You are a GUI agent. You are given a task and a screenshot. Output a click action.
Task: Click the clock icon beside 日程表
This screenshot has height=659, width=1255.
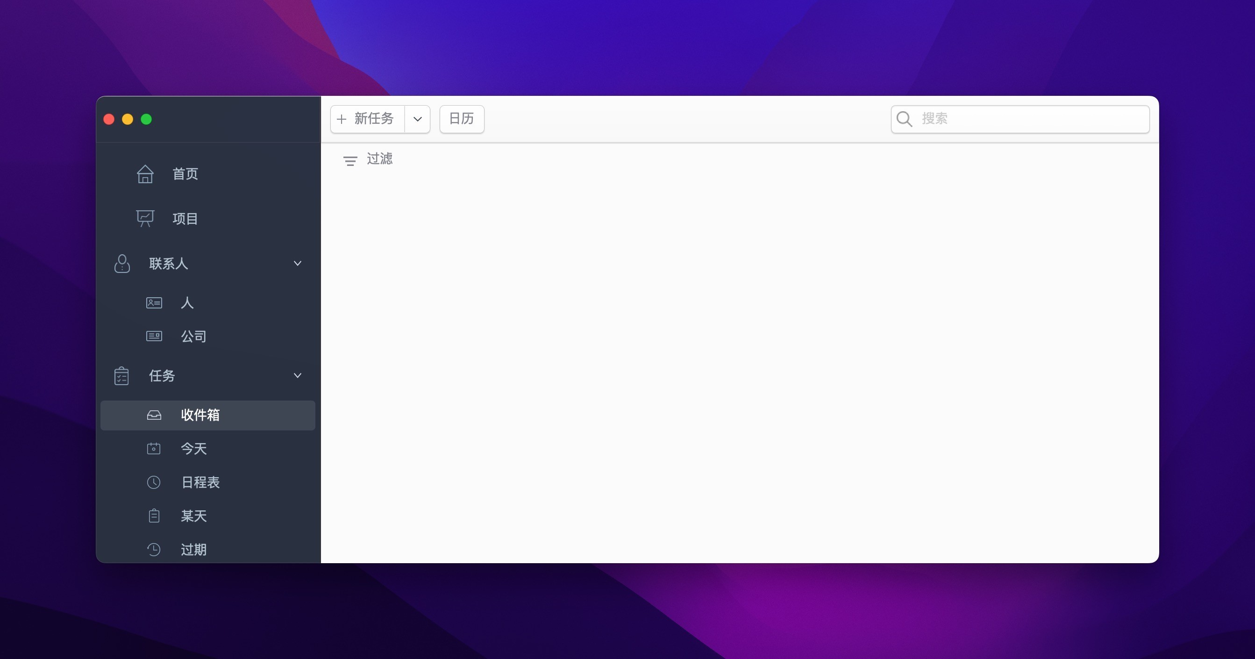153,482
